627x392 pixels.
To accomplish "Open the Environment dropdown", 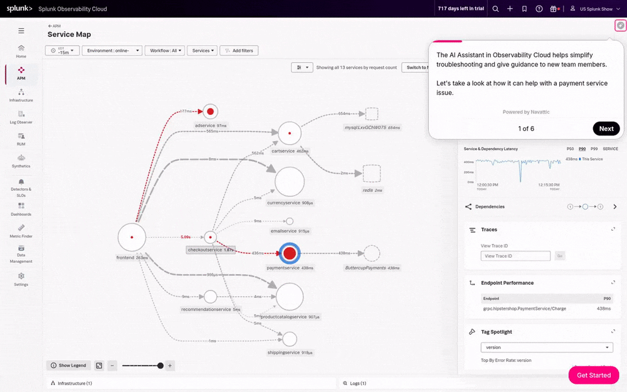I will pos(112,51).
